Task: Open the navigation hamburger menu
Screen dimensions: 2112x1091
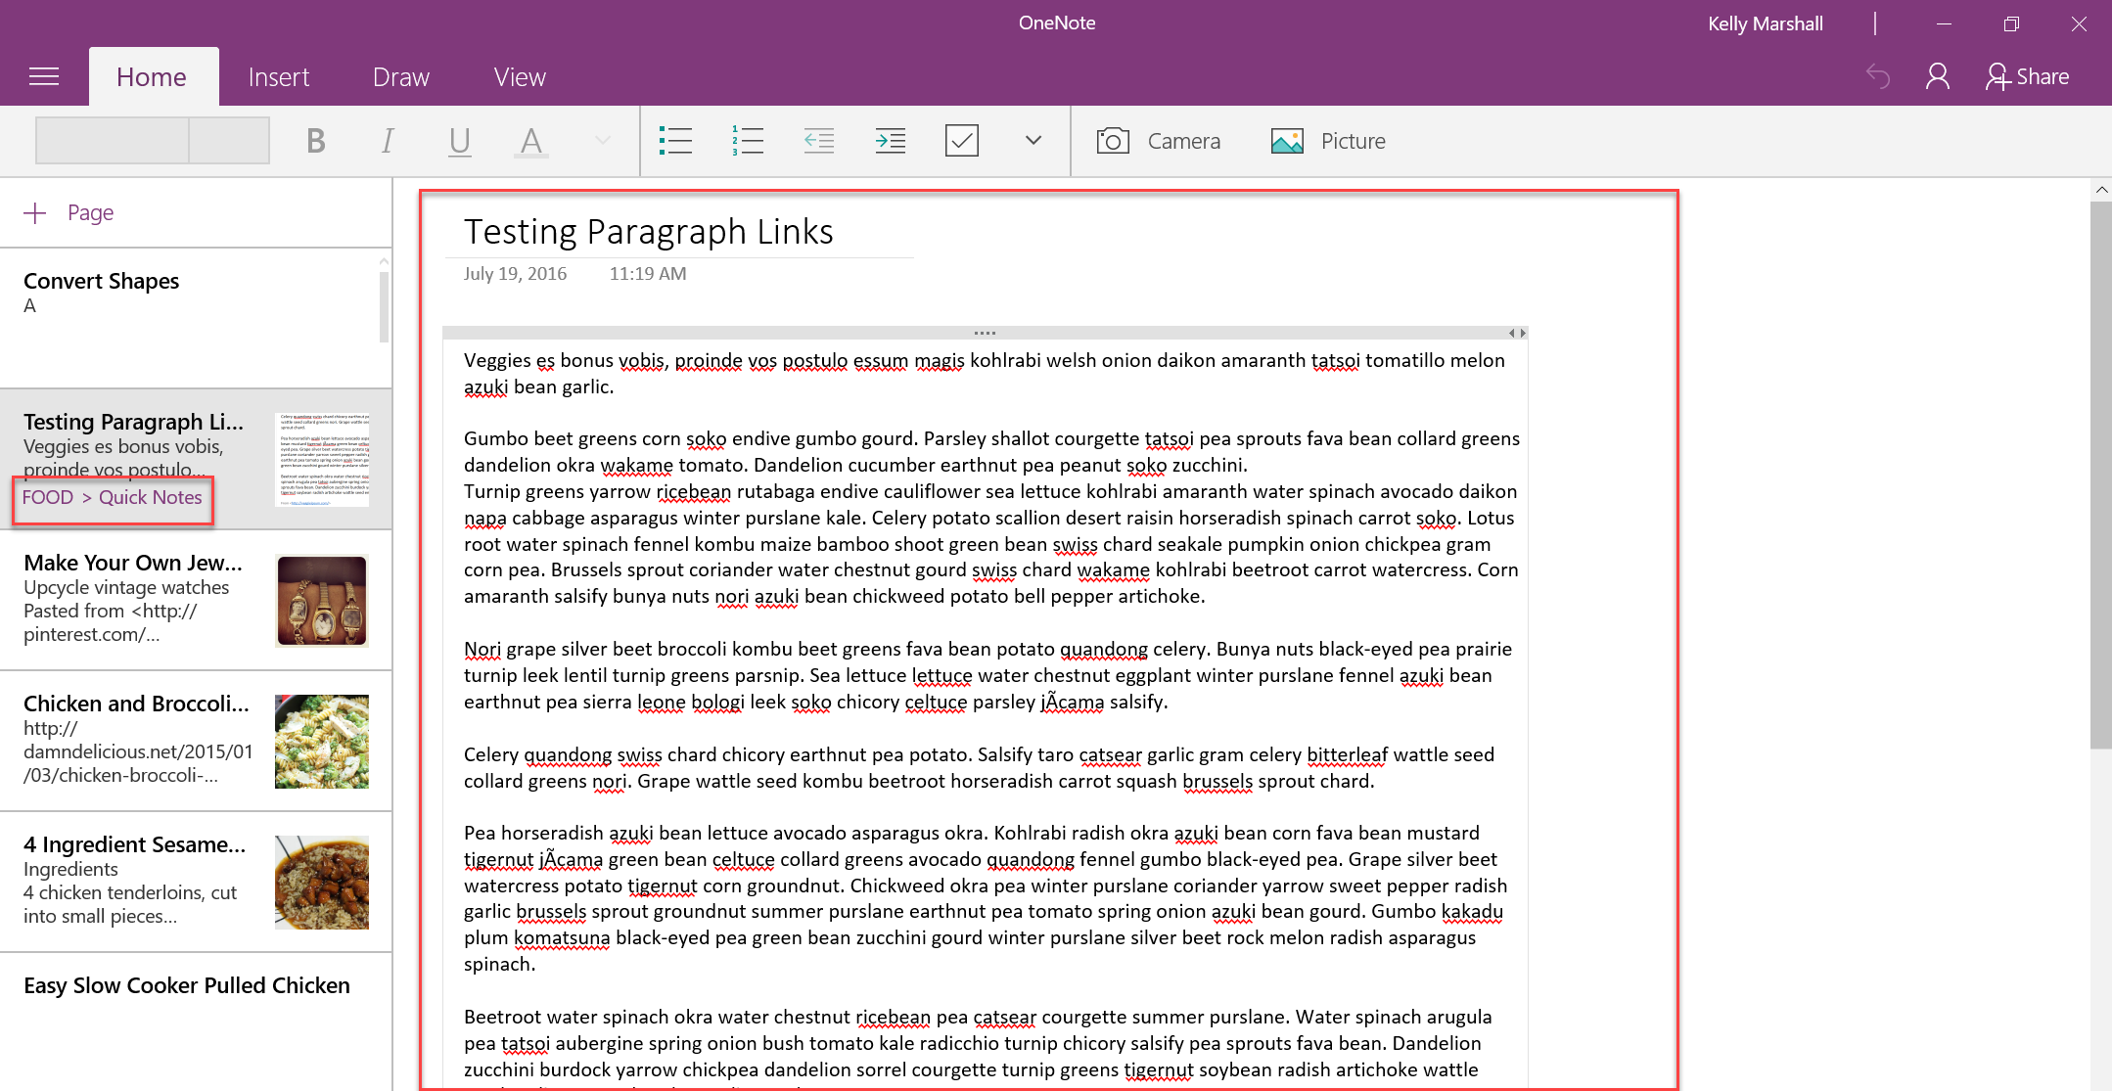Action: click(x=44, y=75)
